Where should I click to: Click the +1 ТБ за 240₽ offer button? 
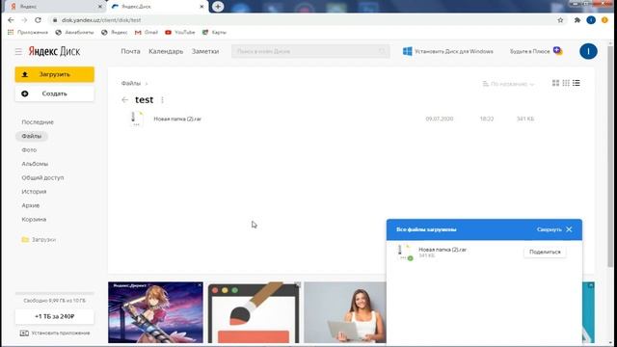click(55, 316)
